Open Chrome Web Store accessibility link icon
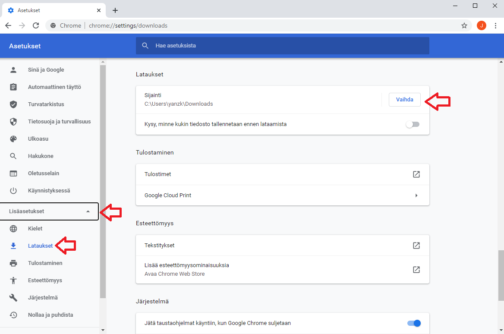The width and height of the screenshot is (504, 334). [416, 270]
